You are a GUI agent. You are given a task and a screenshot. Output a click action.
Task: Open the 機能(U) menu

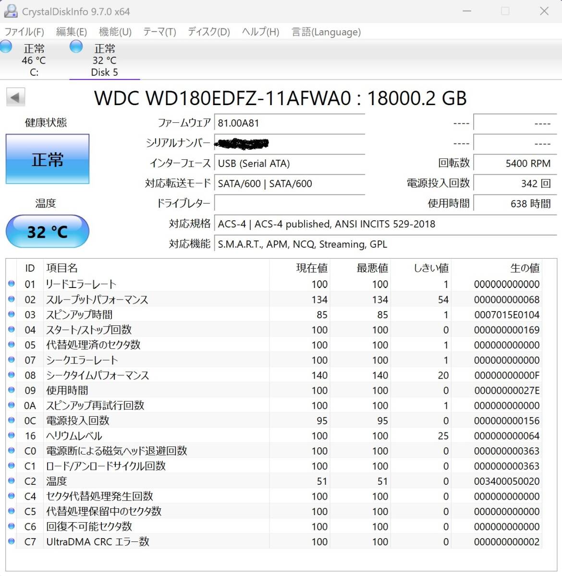[115, 32]
